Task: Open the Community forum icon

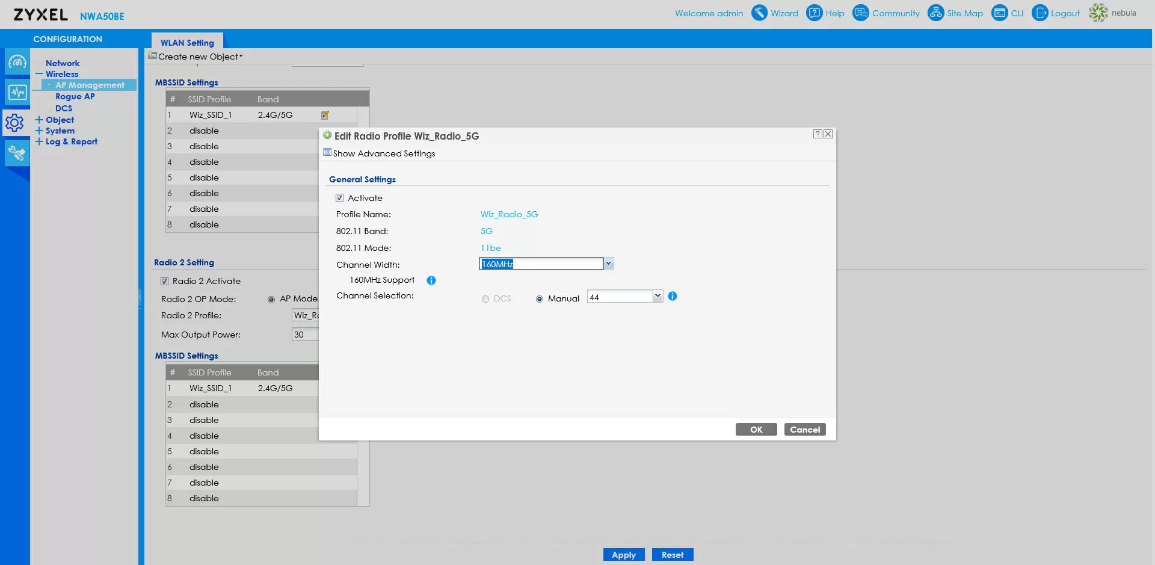Action: click(861, 13)
